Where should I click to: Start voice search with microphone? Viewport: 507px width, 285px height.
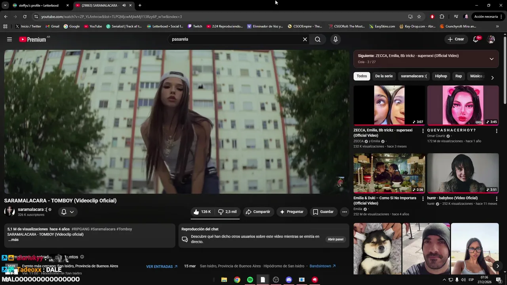pyautogui.click(x=335, y=39)
